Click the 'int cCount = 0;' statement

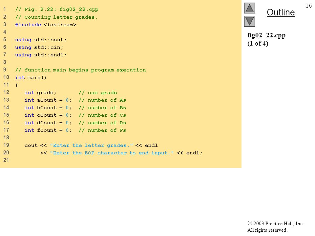tap(48, 115)
